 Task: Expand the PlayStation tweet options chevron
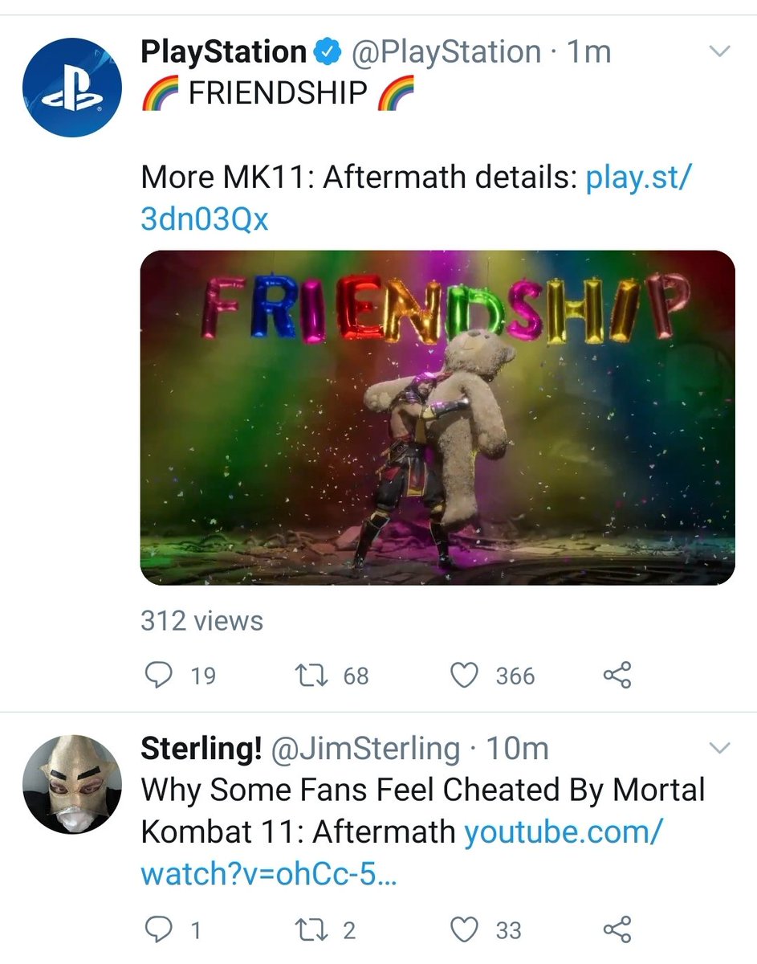pos(721,52)
